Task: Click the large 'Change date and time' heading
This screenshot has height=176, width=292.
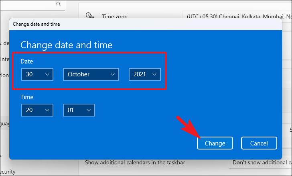Action: [x=66, y=45]
